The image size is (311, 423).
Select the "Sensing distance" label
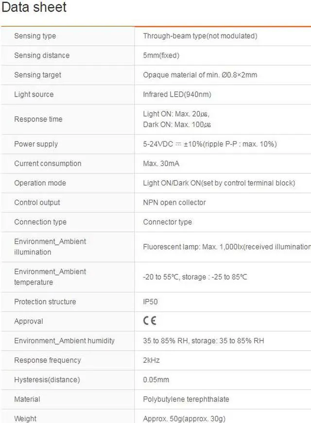tap(42, 55)
